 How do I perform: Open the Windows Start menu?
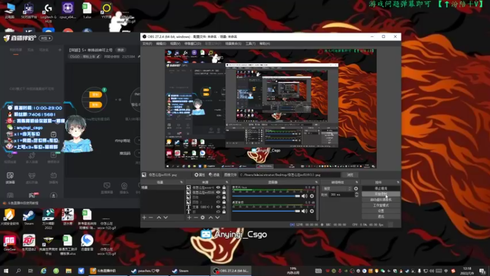(6, 270)
